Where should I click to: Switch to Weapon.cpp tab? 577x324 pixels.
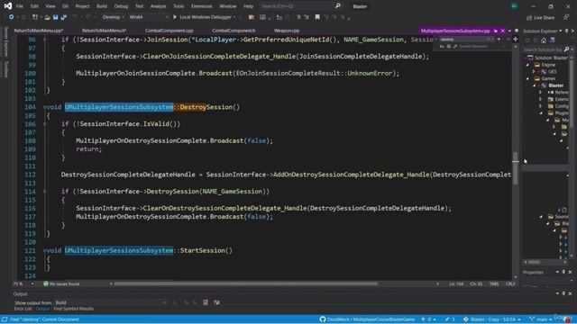[x=287, y=31]
